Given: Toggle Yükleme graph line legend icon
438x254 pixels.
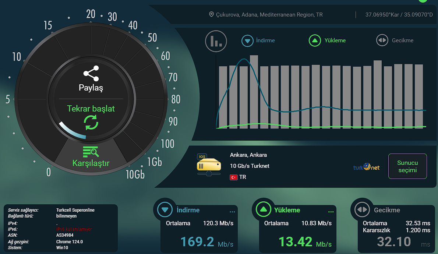Looking at the screenshot, I should [315, 40].
